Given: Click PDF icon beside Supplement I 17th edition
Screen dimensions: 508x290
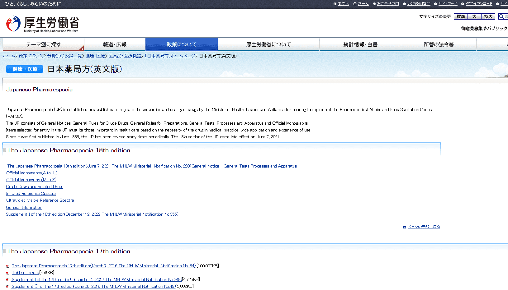Looking at the screenshot, I should (8, 280).
